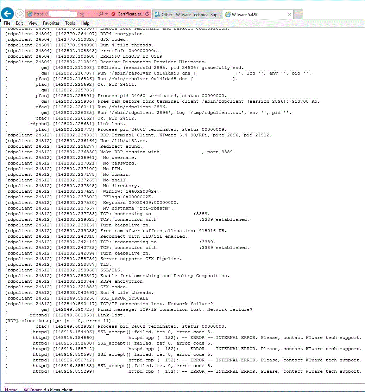Open the Help menu
The image size is (365, 392).
[x=84, y=23]
